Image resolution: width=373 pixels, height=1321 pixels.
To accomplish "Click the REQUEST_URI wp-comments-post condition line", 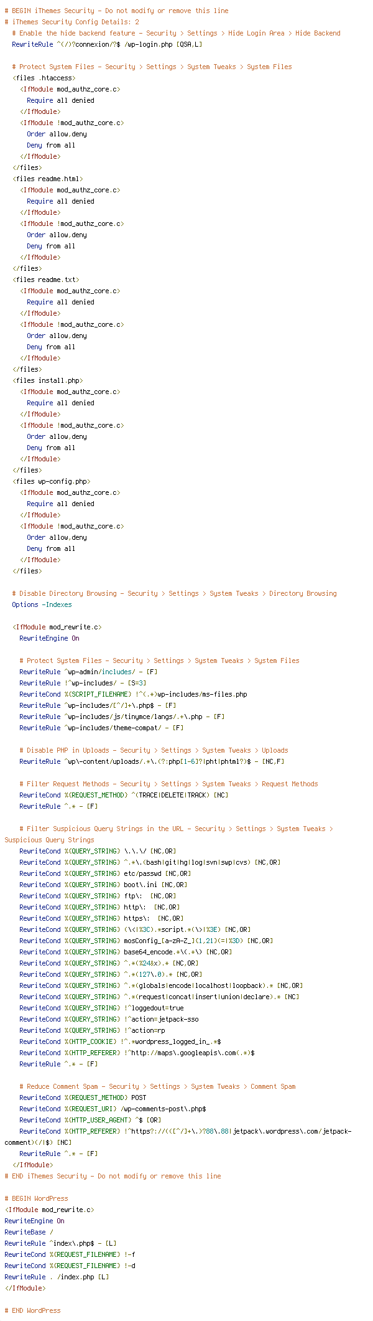I will [x=113, y=1109].
